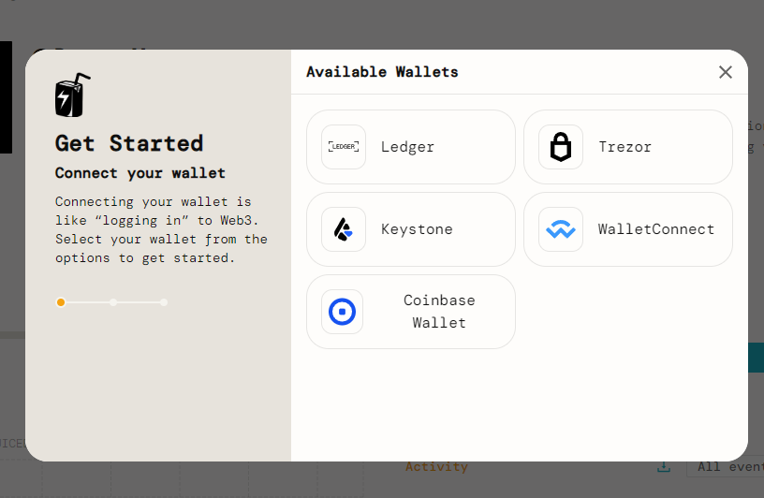Open the All events dropdown
The image size is (764, 498).
click(726, 467)
